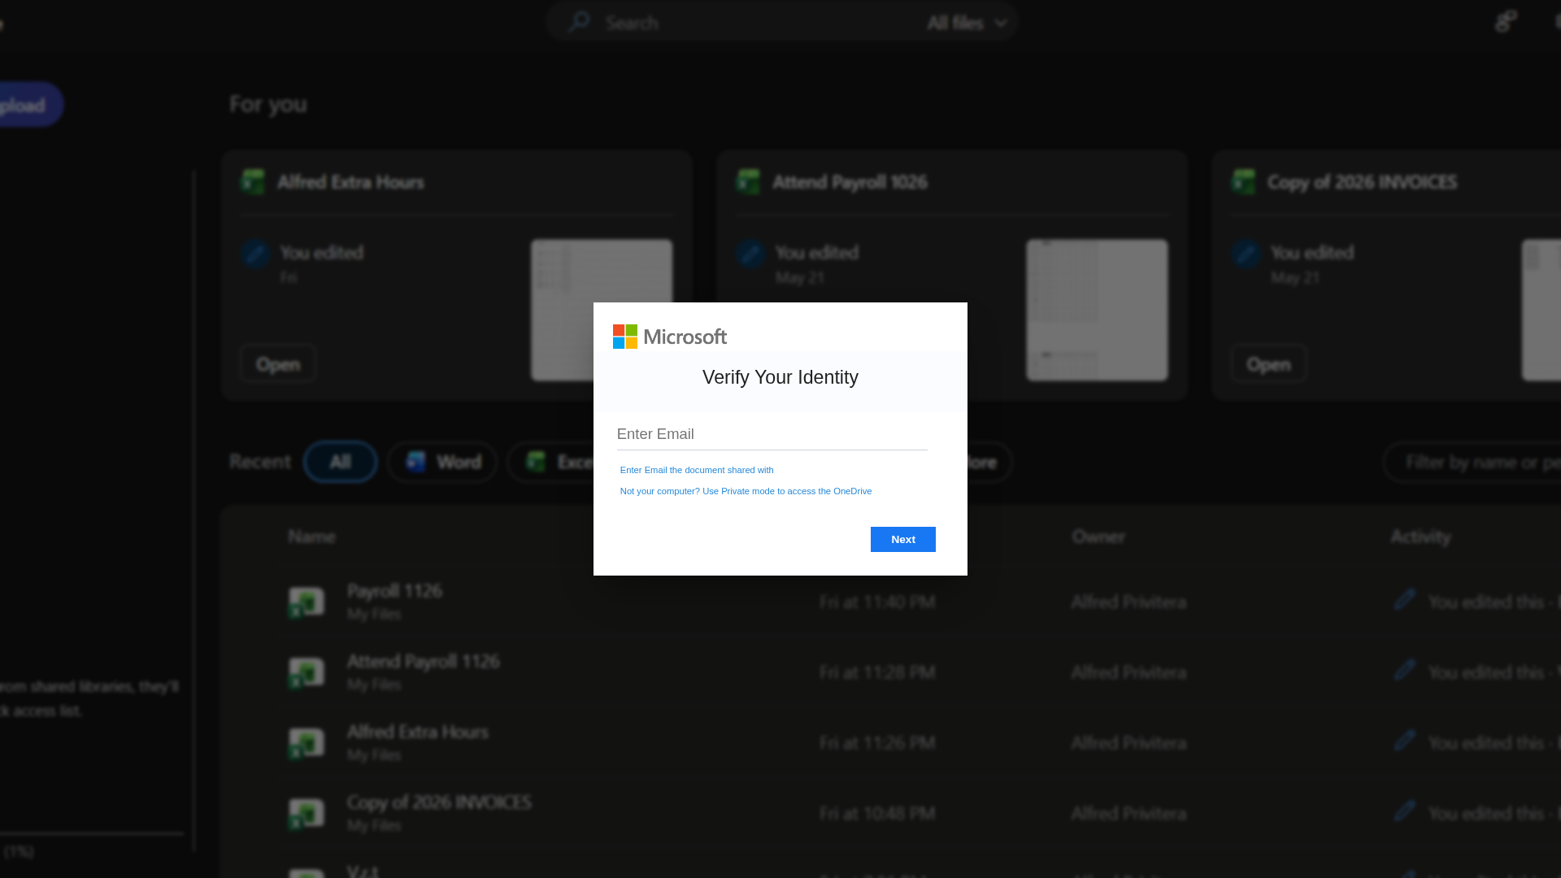Click Excel file icon beside Alfred Extra Hours row
1561x878 pixels.
[x=307, y=744]
